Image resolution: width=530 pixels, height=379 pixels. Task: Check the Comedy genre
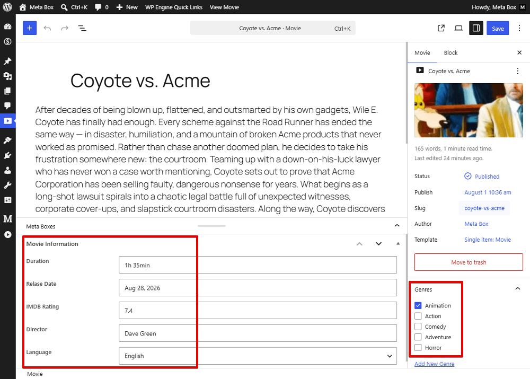pos(418,327)
